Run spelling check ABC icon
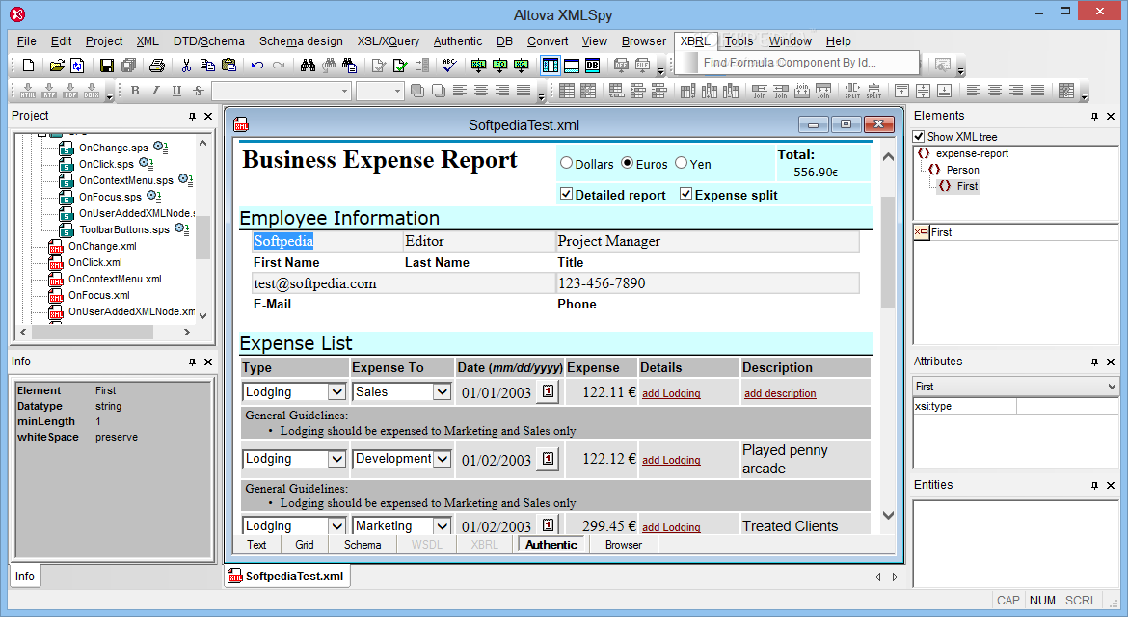 click(449, 66)
